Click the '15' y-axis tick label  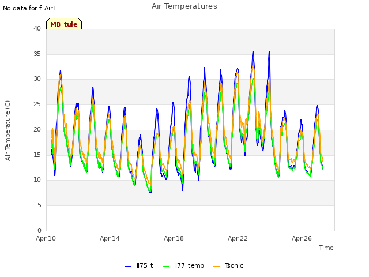pos(37,155)
